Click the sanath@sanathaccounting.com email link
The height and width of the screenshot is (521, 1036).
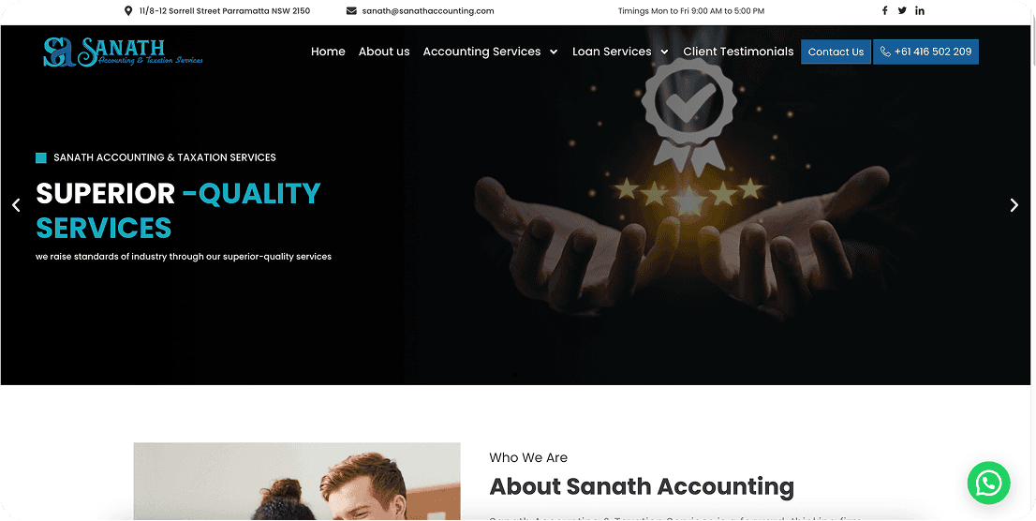pyautogui.click(x=428, y=10)
